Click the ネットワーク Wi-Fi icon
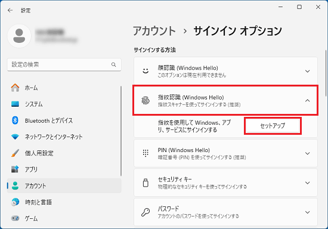This screenshot has width=328, height=229. pyautogui.click(x=15, y=137)
